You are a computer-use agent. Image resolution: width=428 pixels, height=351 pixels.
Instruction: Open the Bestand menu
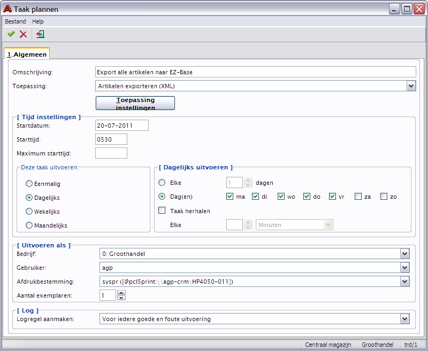click(16, 21)
